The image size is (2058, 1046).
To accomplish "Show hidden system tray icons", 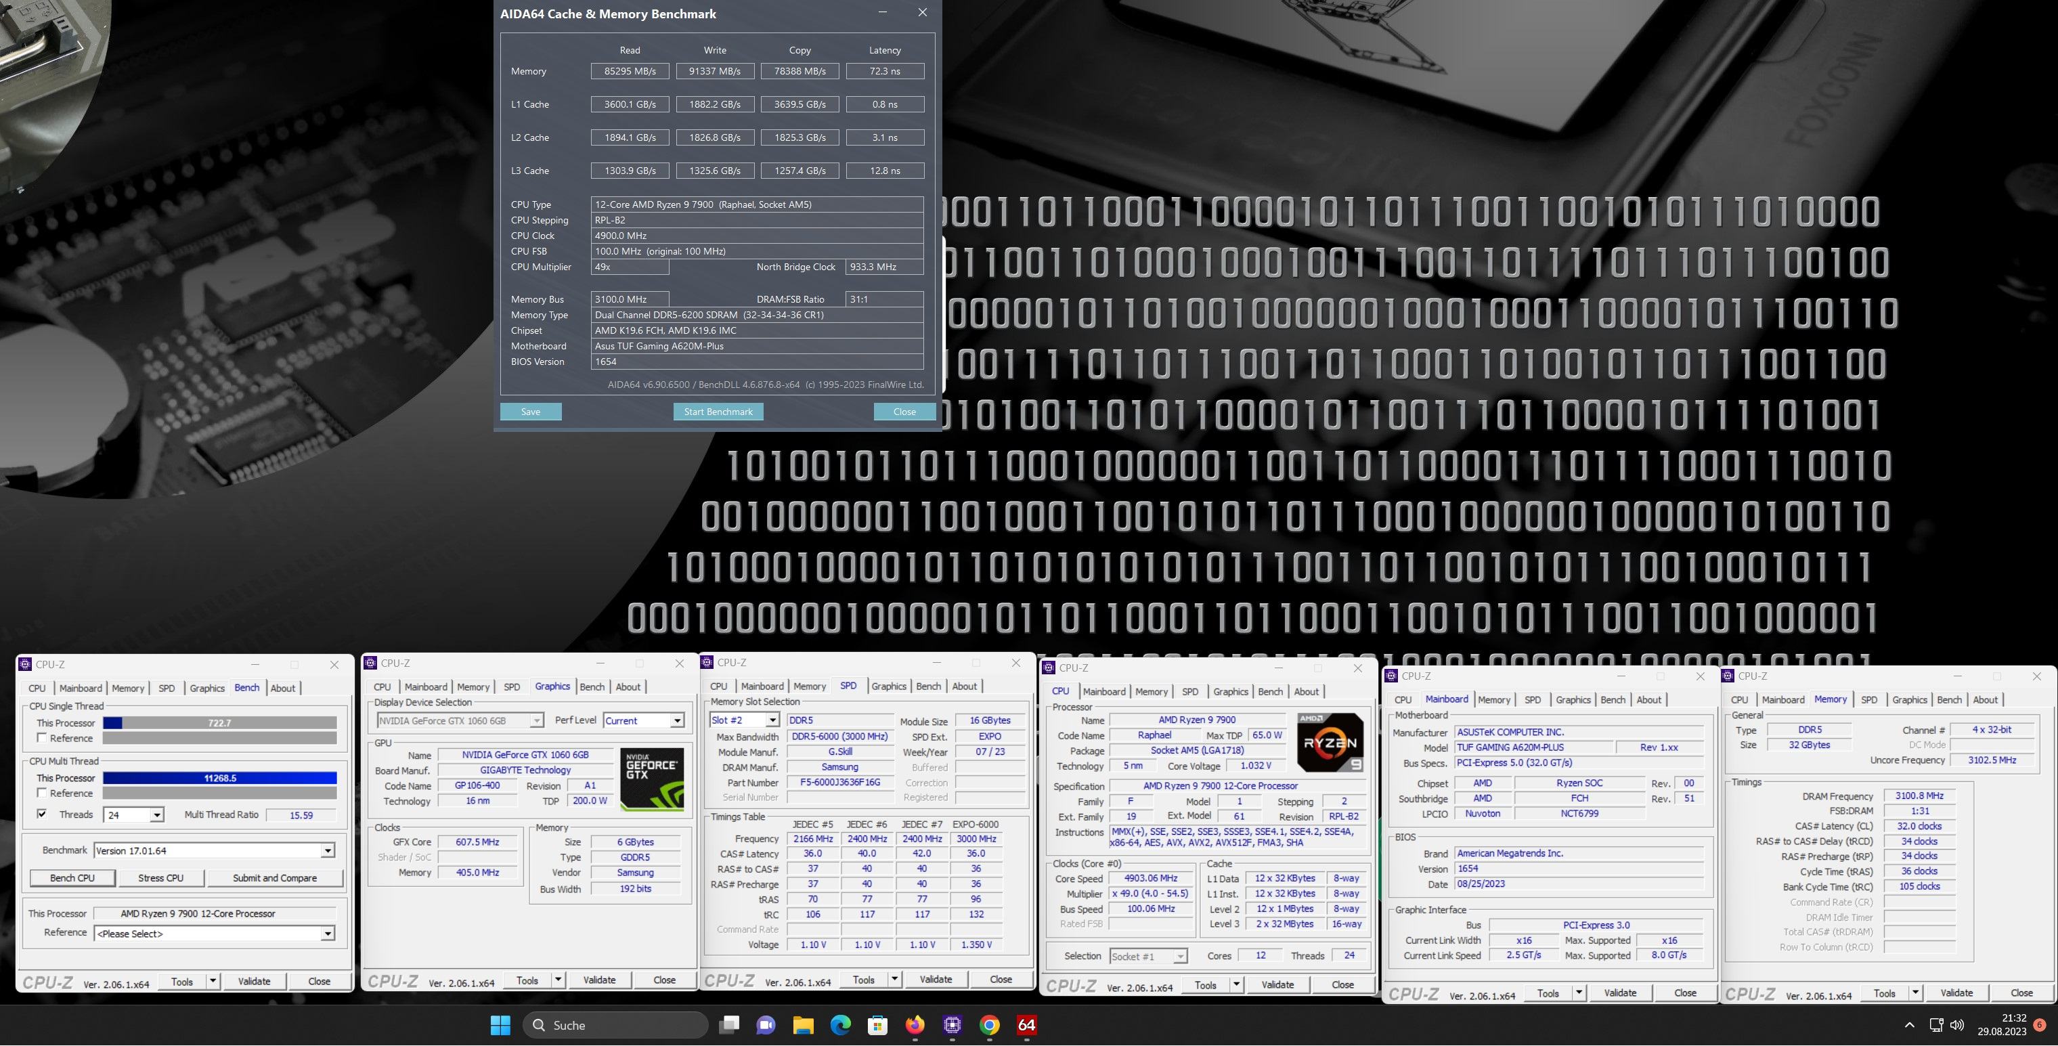I will (x=1909, y=1024).
